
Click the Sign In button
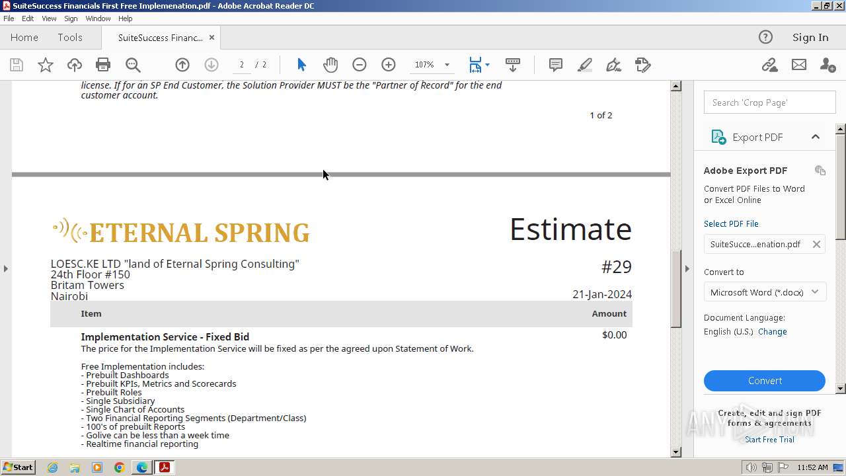coord(810,38)
